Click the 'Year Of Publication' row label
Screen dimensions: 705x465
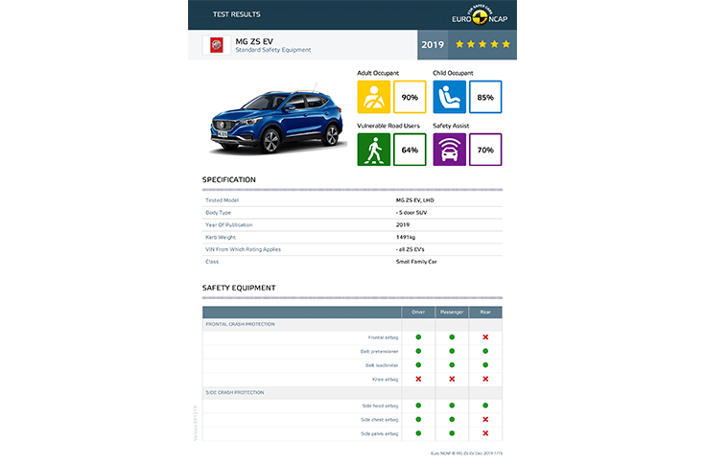pyautogui.click(x=229, y=224)
